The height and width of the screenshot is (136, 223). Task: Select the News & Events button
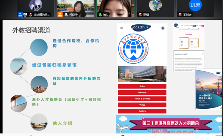[x=142, y=99]
